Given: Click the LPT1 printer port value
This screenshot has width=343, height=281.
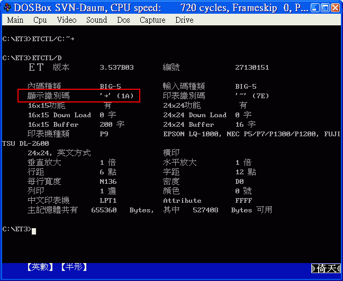Looking at the screenshot, I should click(x=108, y=201).
